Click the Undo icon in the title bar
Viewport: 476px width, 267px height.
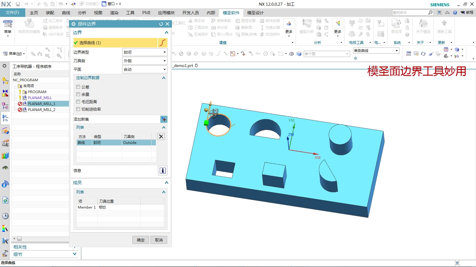pos(26,4)
